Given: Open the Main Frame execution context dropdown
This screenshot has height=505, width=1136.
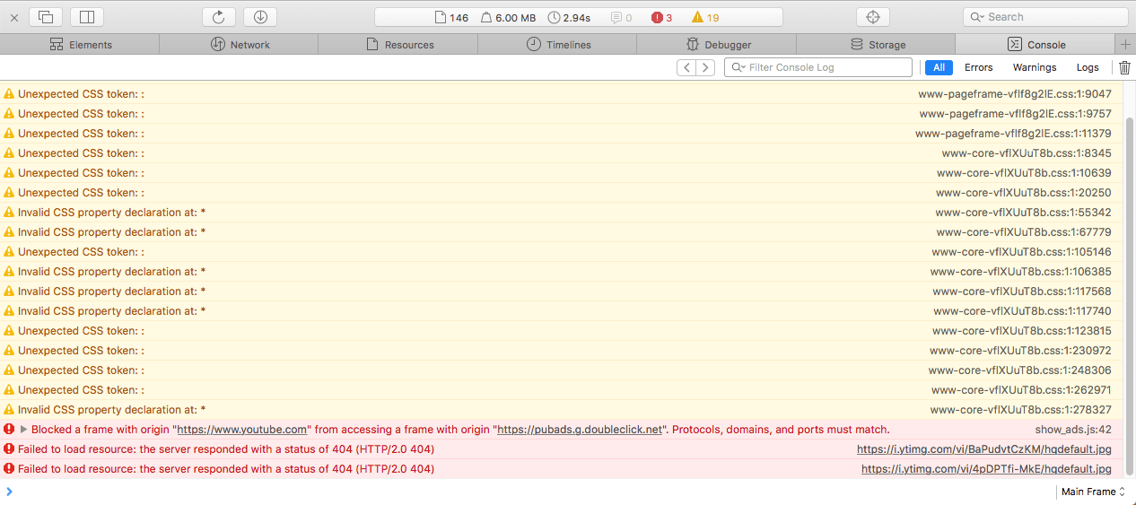Looking at the screenshot, I should pyautogui.click(x=1093, y=492).
